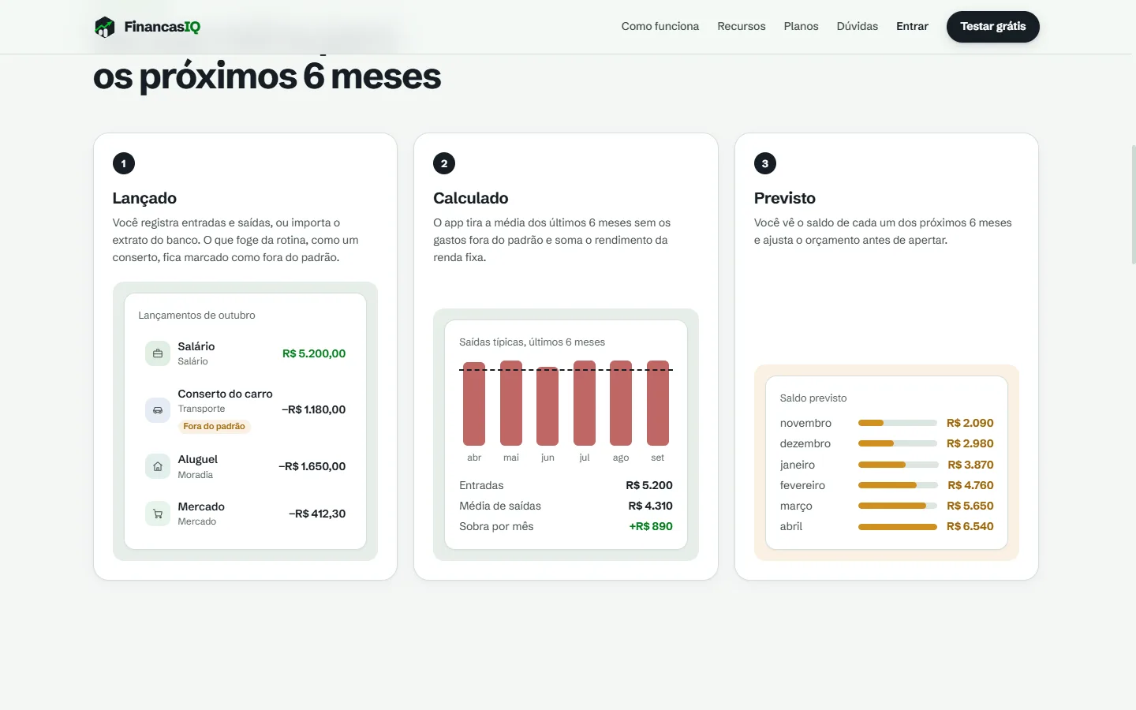The height and width of the screenshot is (710, 1136).
Task: Open the Como funciona menu item
Action: pos(660,26)
